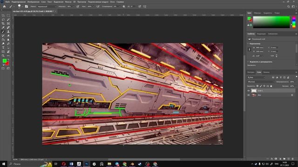Viewport: 298px width, 167px height.
Task: Hide the bottom background layer with eye icon
Action: [248, 95]
